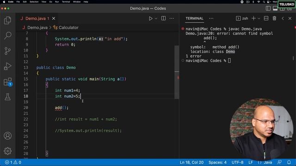The image size is (296, 166).
Task: Kill terminal with trash icon
Action: tap(274, 18)
